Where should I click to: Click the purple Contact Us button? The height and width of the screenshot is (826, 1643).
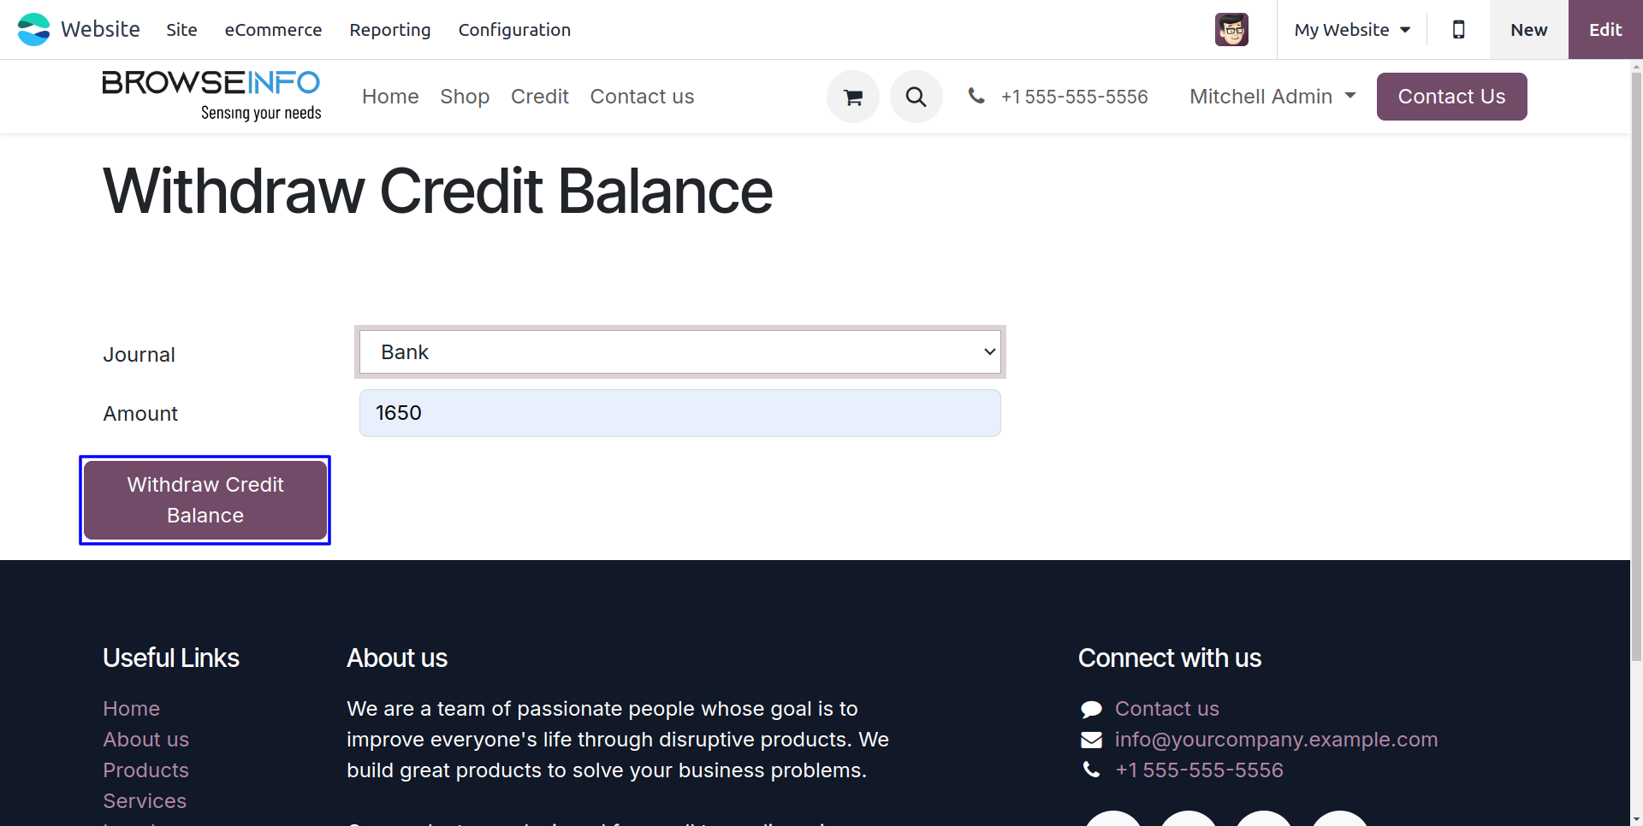coord(1451,97)
